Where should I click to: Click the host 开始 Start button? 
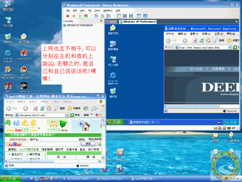pyautogui.click(x=10, y=179)
